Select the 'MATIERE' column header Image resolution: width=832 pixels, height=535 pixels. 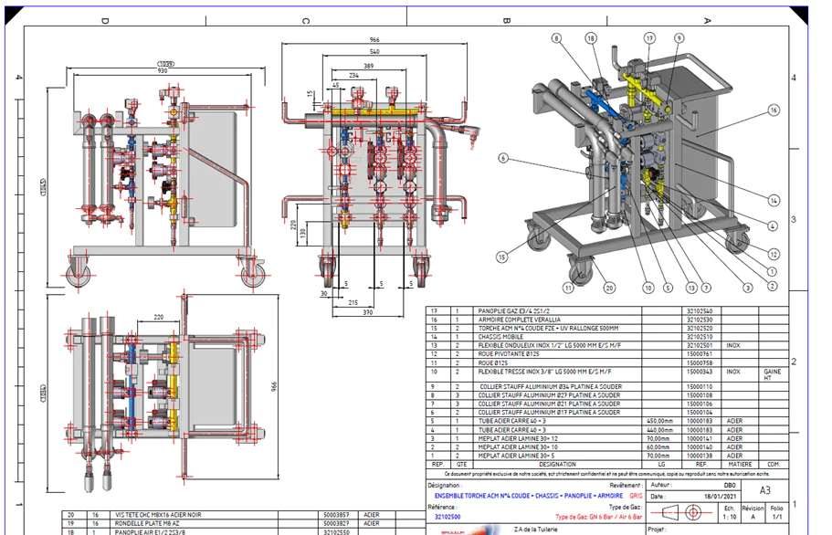740,464
